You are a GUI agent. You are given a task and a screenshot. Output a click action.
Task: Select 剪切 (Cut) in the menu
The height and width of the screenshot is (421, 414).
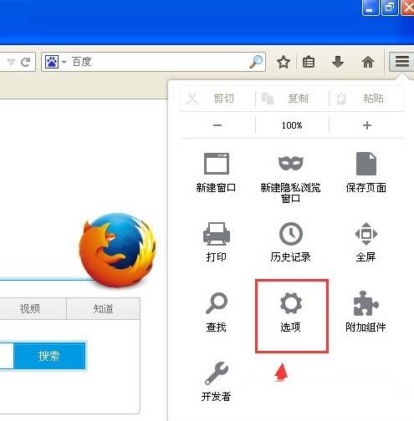pyautogui.click(x=217, y=99)
